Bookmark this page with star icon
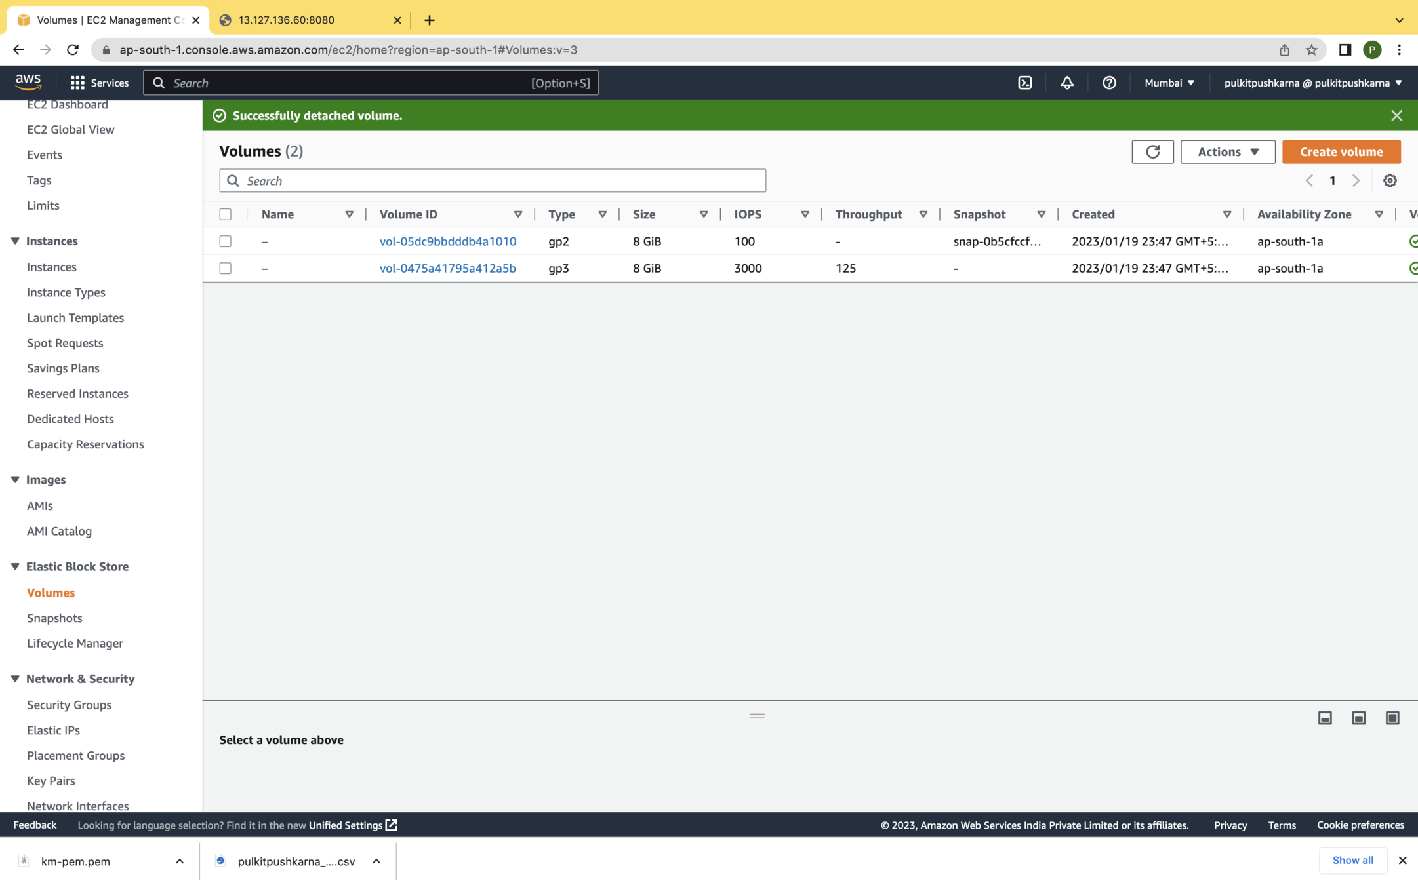1418x885 pixels. click(1311, 50)
